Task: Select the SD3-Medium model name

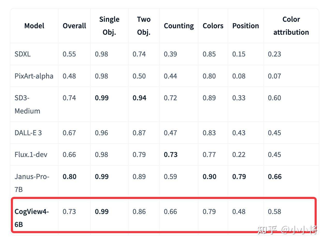Action: click(27, 104)
